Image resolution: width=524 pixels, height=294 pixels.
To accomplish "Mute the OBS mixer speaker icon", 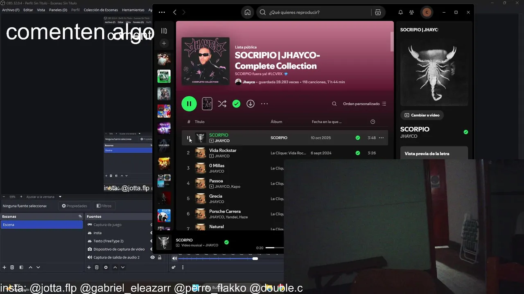I will tap(174, 258).
